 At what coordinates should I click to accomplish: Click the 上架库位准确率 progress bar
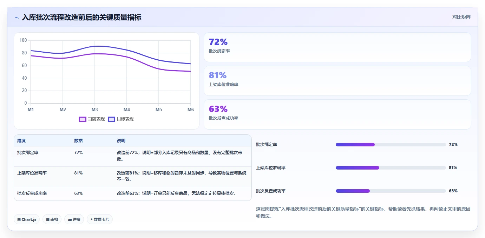coord(391,168)
